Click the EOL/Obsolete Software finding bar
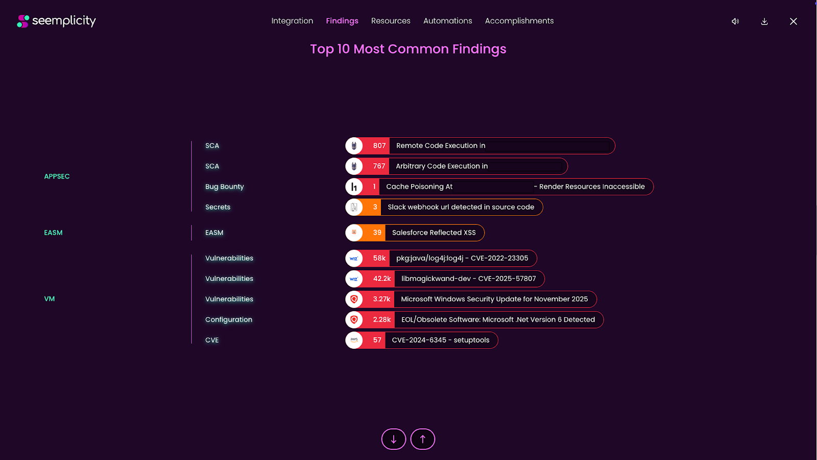 [x=498, y=320]
